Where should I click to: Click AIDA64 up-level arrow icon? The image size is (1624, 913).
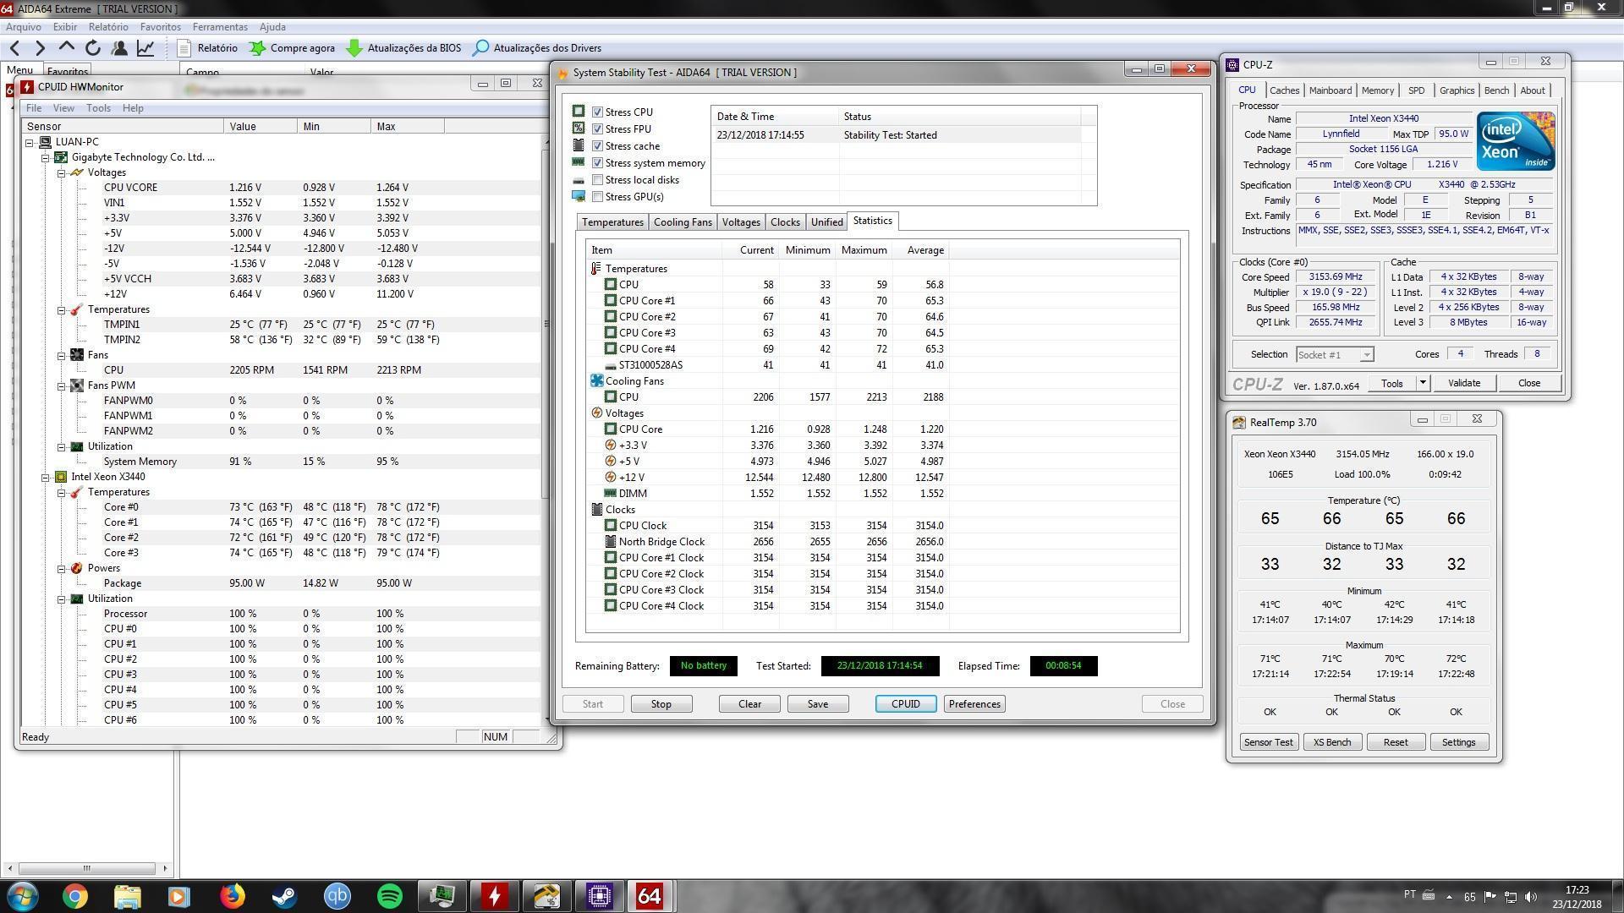point(66,47)
